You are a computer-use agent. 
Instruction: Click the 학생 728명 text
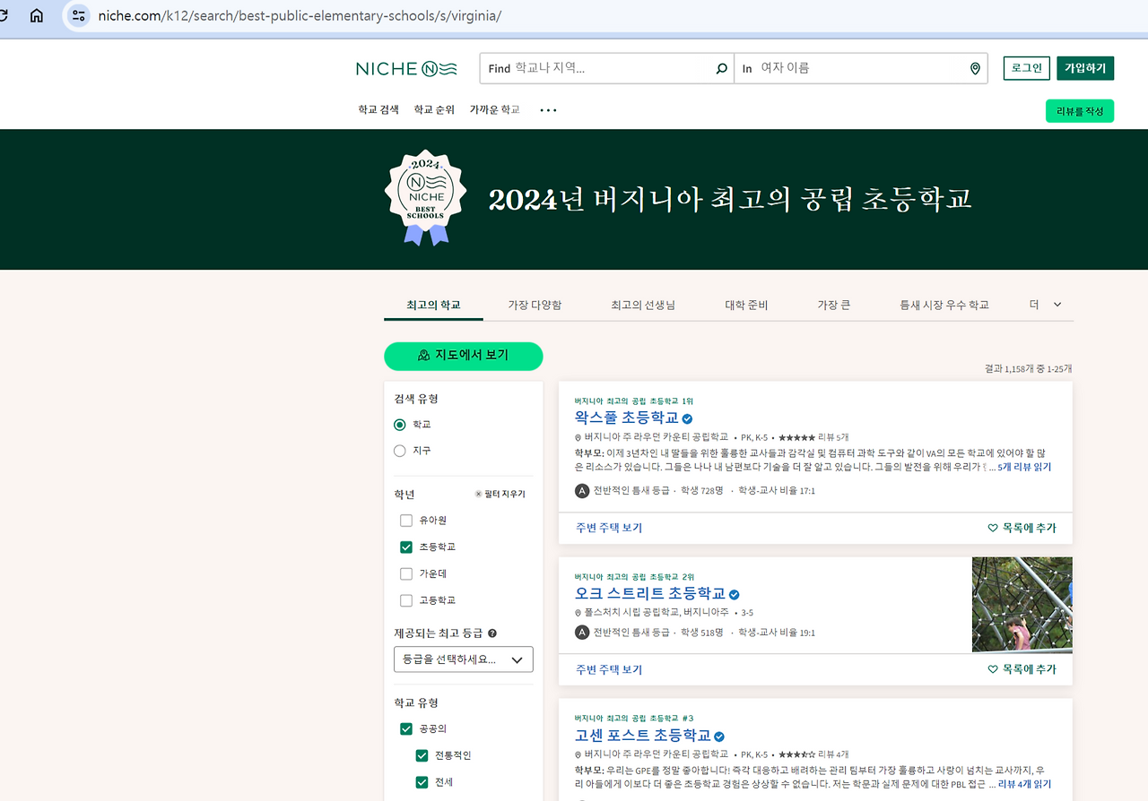coord(702,491)
